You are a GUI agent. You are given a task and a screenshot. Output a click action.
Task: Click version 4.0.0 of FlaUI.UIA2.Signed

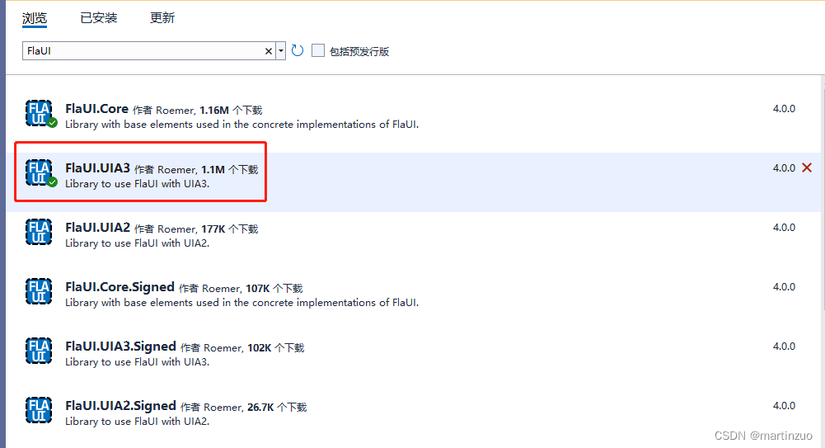tap(784, 406)
